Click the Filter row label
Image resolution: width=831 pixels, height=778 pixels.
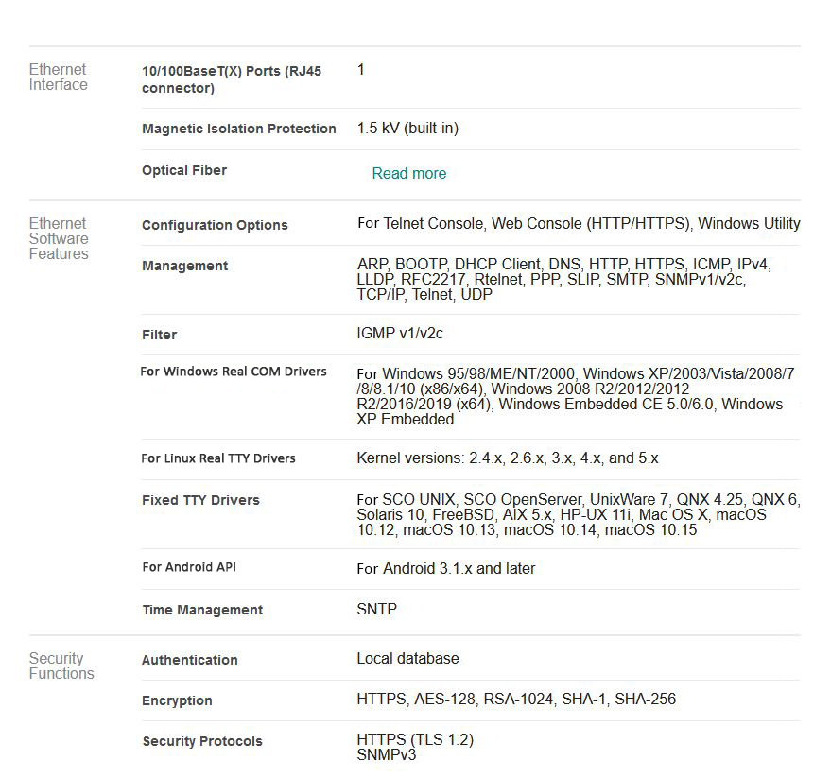tap(159, 336)
